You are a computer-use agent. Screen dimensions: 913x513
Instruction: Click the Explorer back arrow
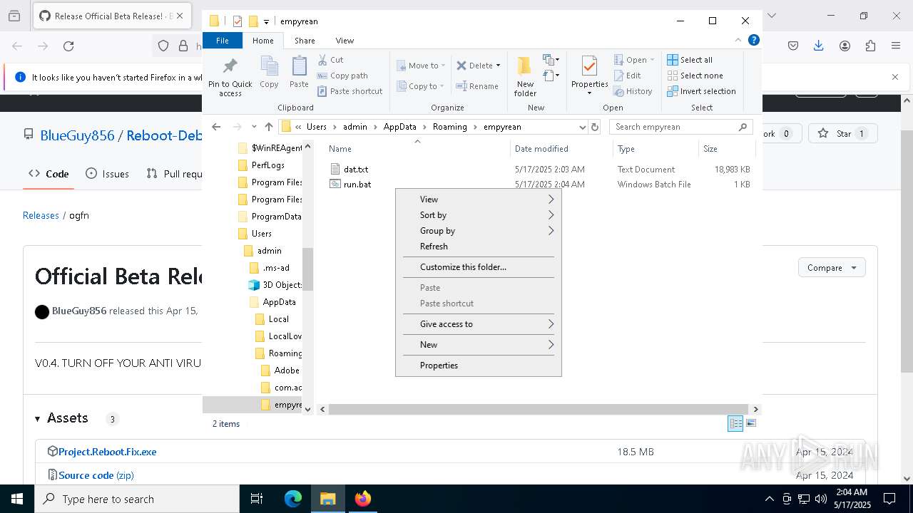(x=216, y=127)
